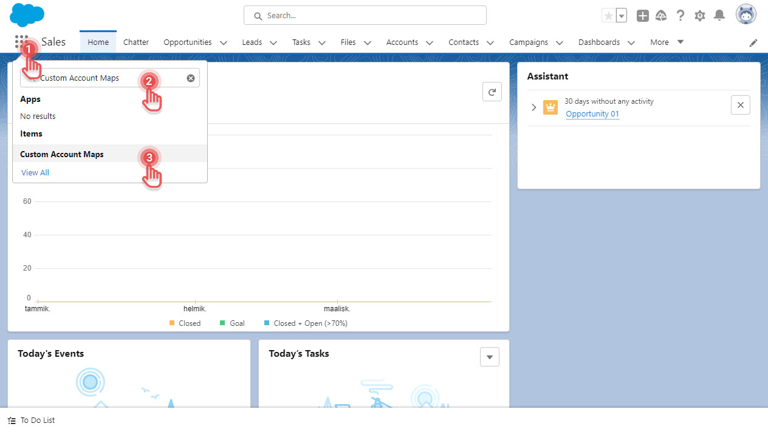Open your user profile avatar
The height and width of the screenshot is (432, 768).
pyautogui.click(x=746, y=14)
